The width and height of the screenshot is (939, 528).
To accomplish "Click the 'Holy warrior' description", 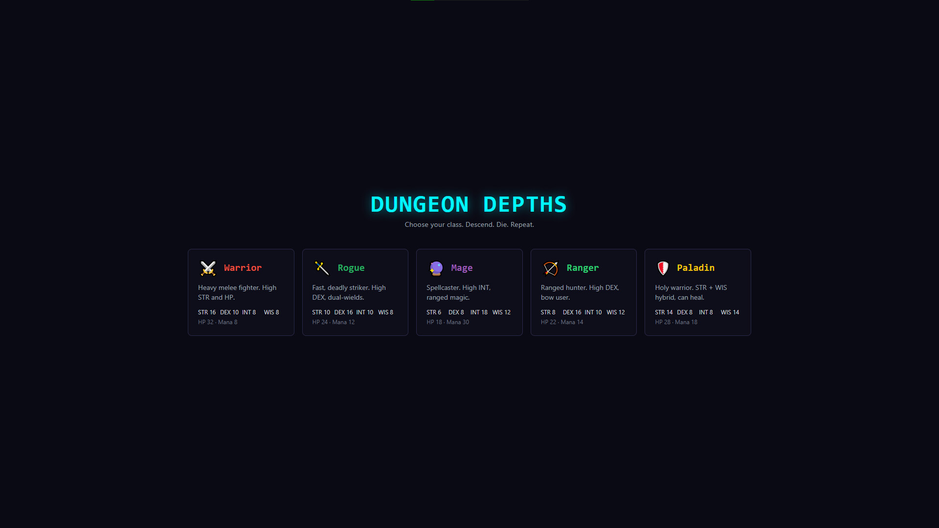I will (691, 292).
